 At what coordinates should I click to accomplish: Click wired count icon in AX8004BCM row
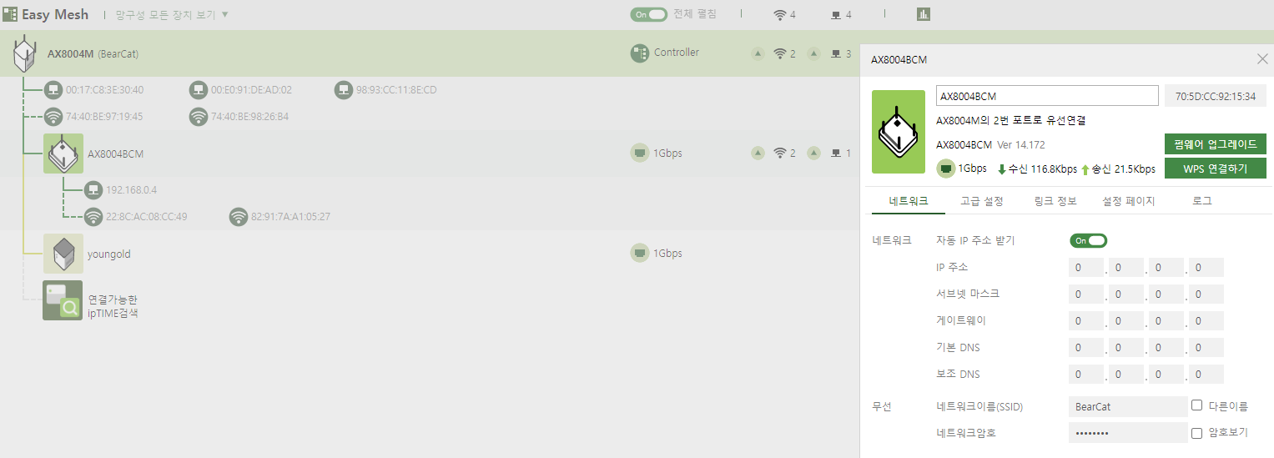(836, 154)
